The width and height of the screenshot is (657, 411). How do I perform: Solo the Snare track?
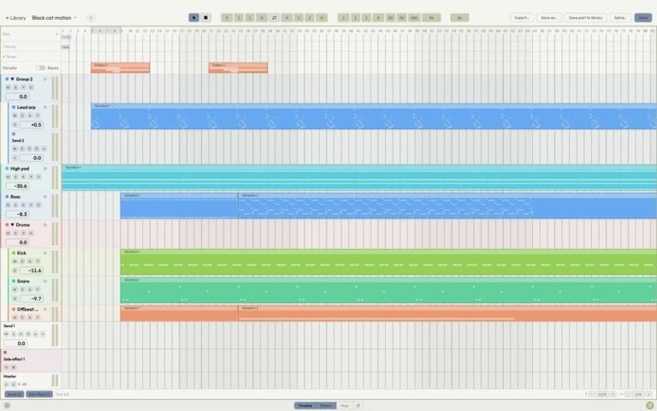point(22,289)
